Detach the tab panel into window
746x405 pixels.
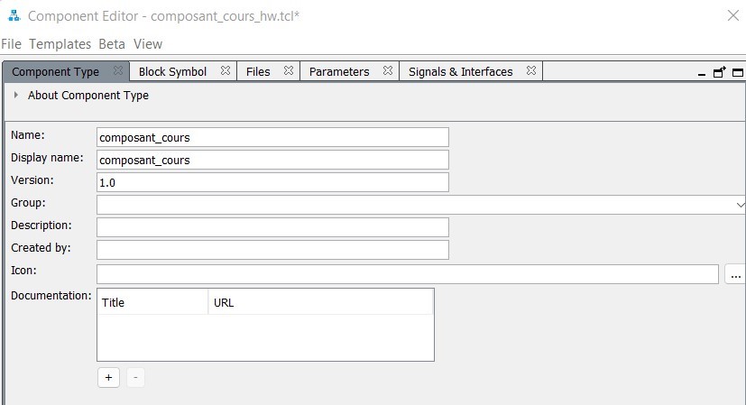click(x=719, y=72)
